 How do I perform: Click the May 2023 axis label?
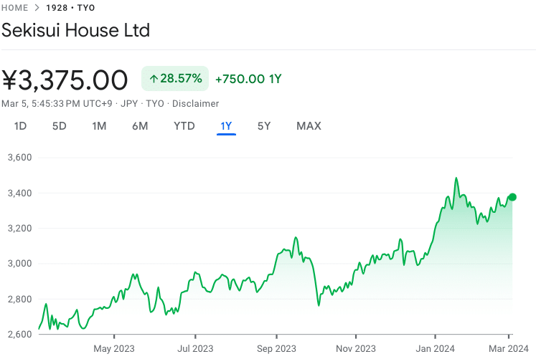point(114,348)
